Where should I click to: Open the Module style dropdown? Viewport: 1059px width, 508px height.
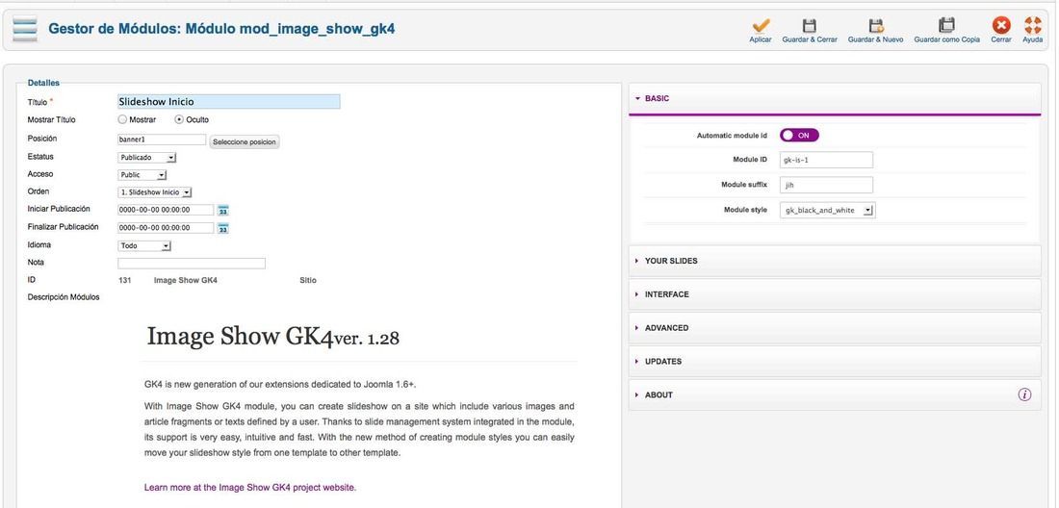click(828, 211)
